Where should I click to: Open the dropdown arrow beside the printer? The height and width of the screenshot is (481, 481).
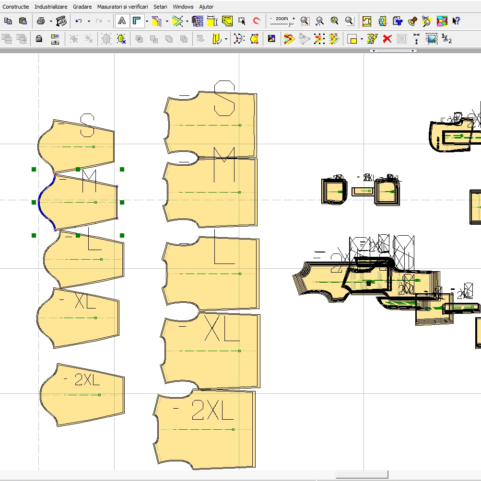51,21
